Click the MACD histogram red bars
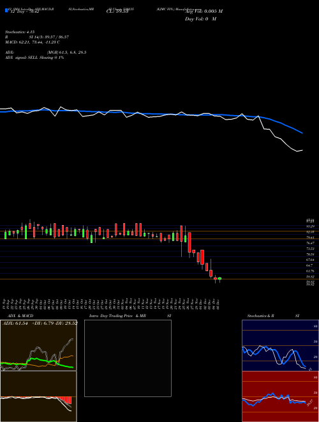The width and height of the screenshot is (319, 422). 65,400
